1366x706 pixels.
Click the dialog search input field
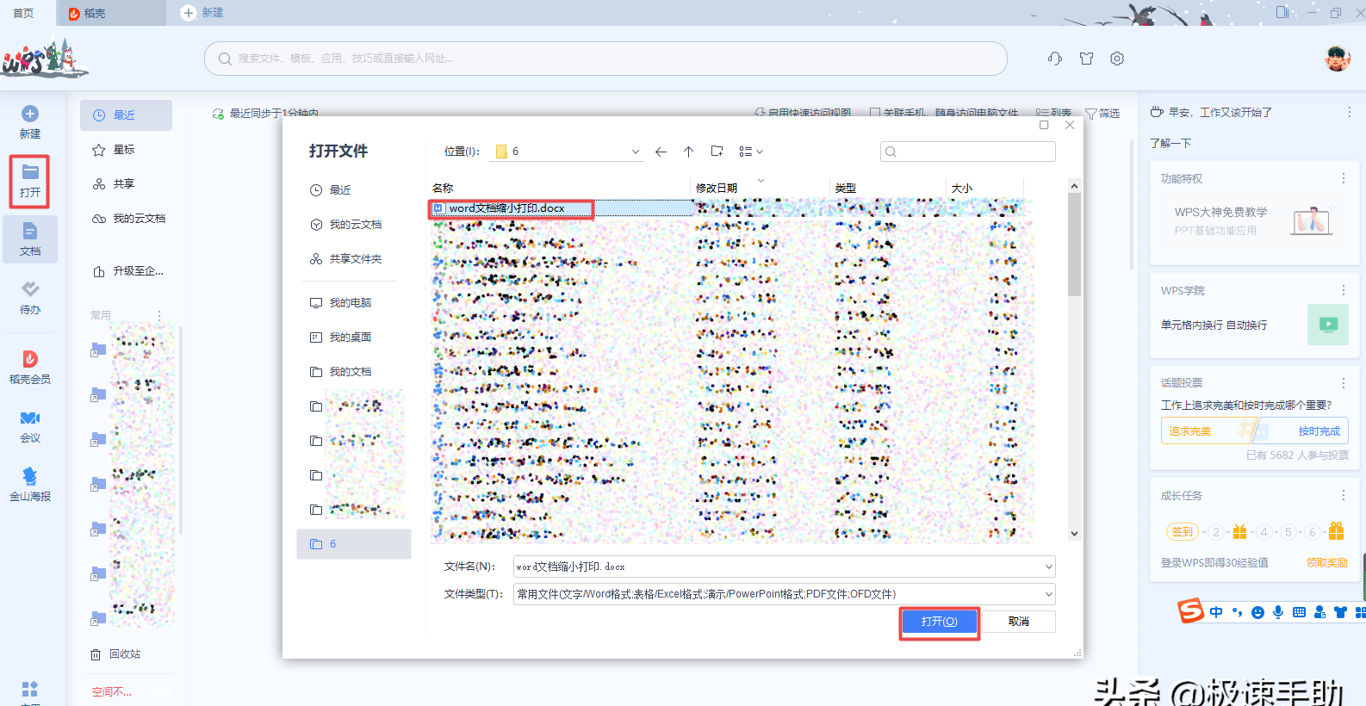pyautogui.click(x=968, y=152)
